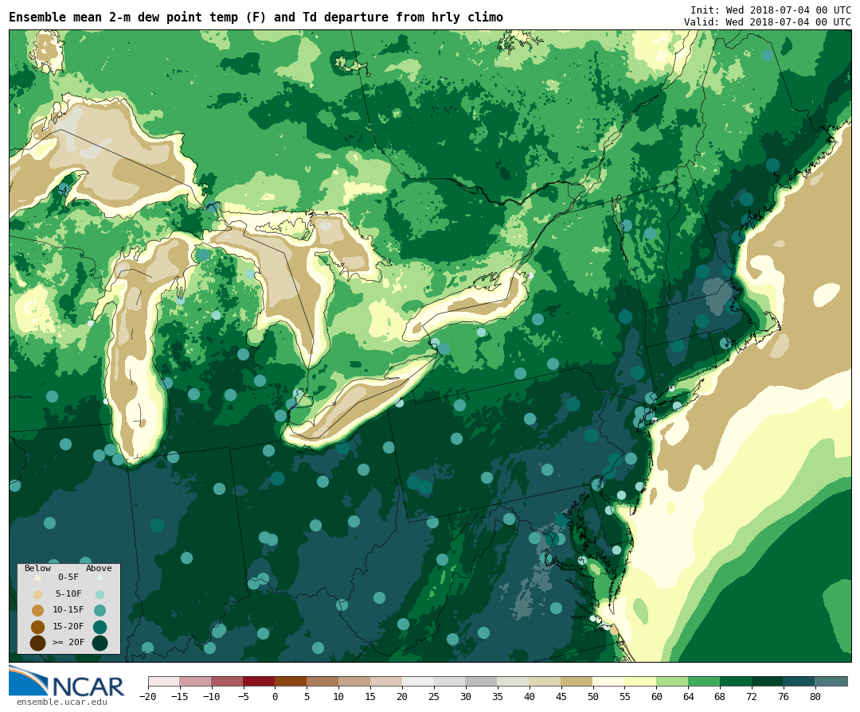Pick the 45 to 50 khaki colorbar swatch

[x=577, y=681]
